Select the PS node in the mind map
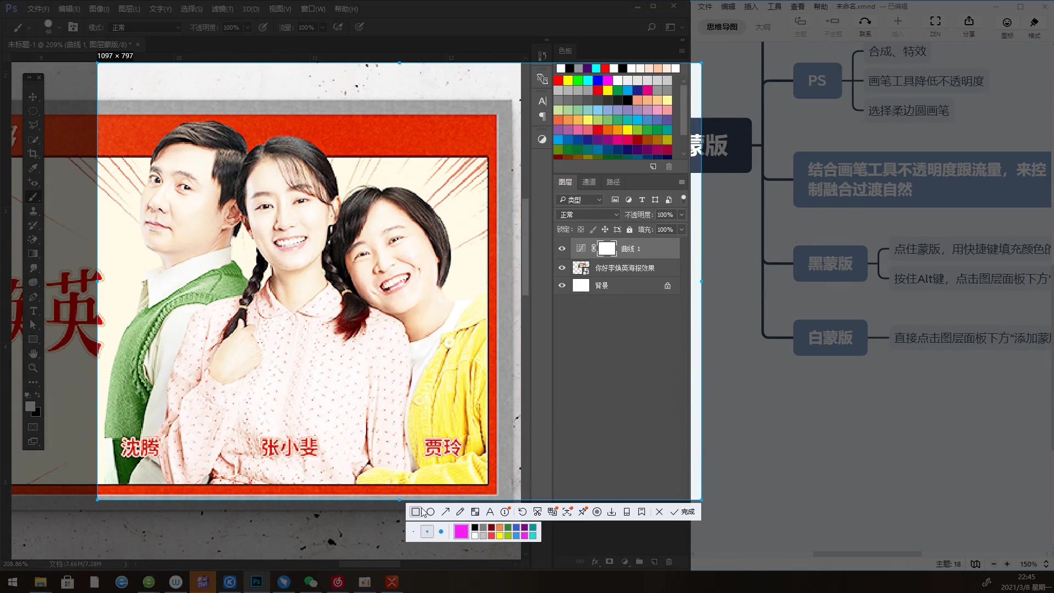 [817, 81]
